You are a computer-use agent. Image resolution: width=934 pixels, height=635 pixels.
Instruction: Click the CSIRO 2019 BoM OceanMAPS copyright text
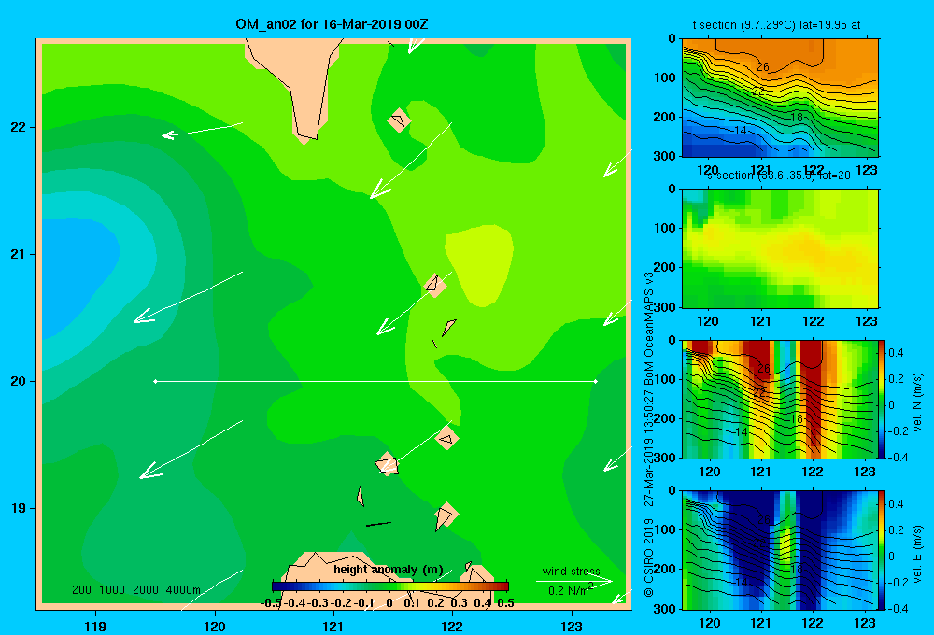(649, 435)
